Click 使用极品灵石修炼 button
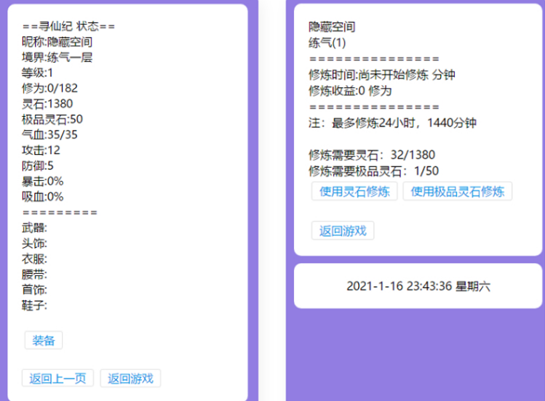545x401 pixels. [x=458, y=191]
